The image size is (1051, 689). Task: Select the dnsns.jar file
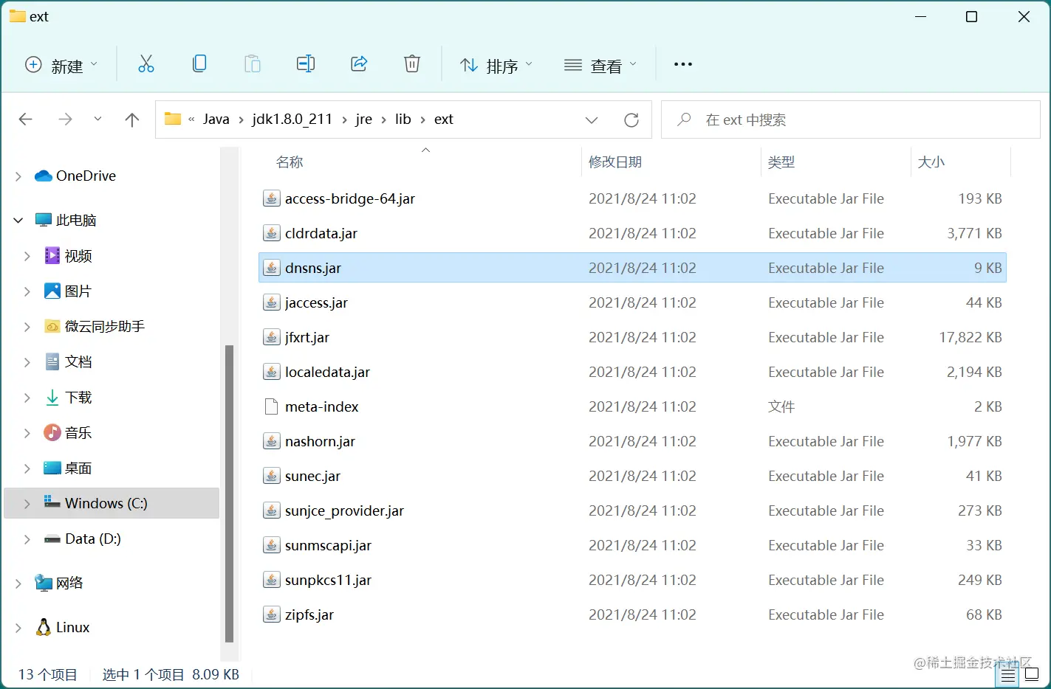click(x=632, y=268)
